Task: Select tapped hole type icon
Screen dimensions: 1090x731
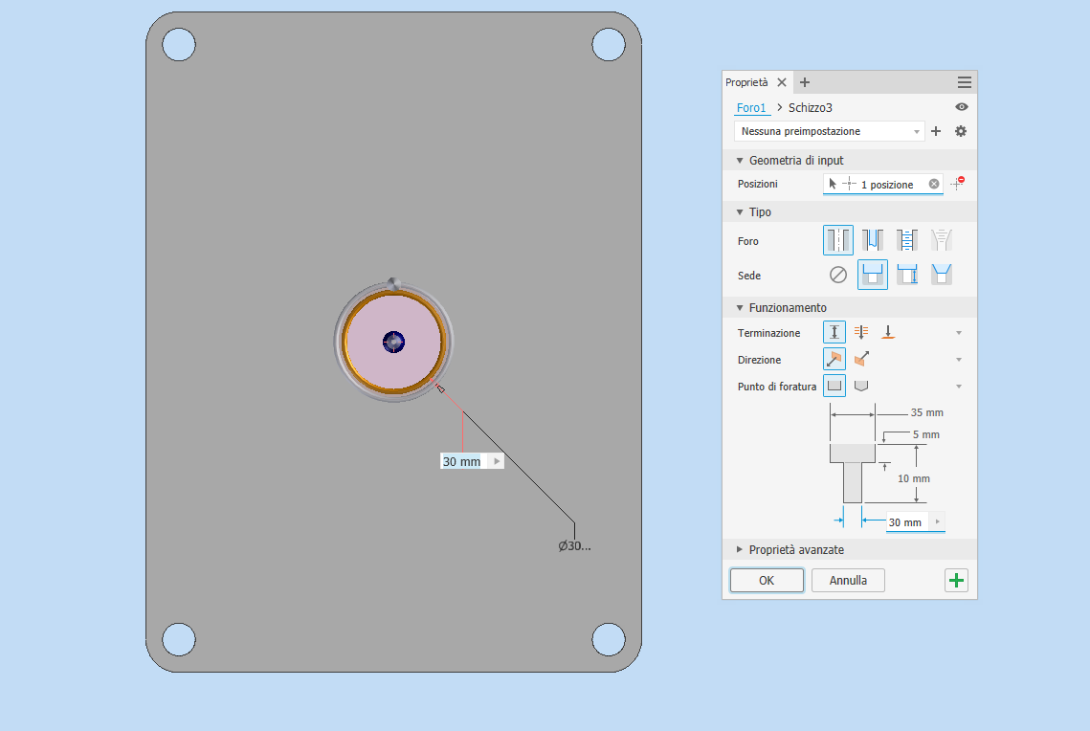Action: pos(906,240)
